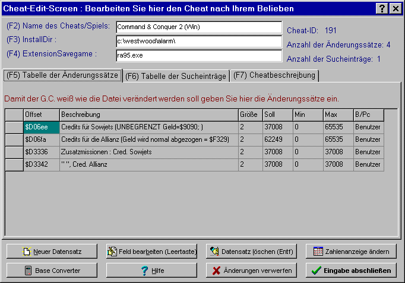The width and height of the screenshot is (405, 283).
Task: Click the Neuer Datensatz button
Action: (x=52, y=252)
